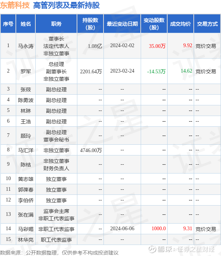The width and height of the screenshot is (221, 256).
Task: Select the name 罗军
Action: point(26,71)
